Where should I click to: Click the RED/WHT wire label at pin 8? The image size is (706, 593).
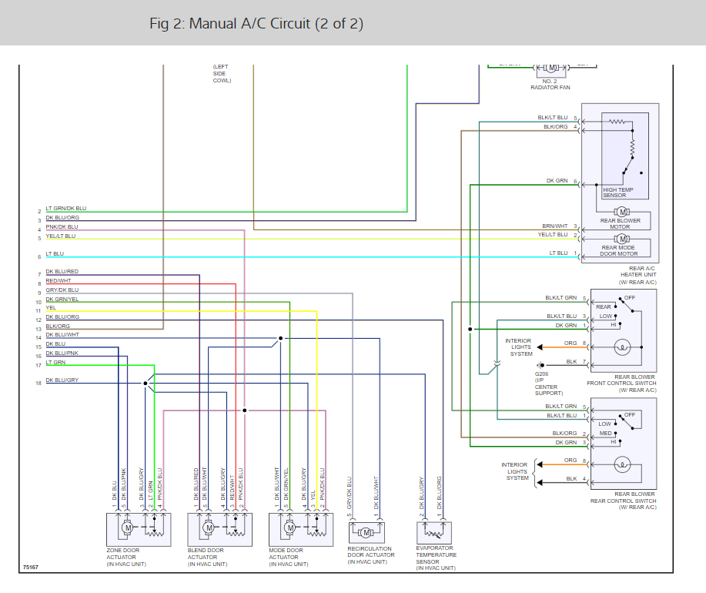[x=58, y=280]
